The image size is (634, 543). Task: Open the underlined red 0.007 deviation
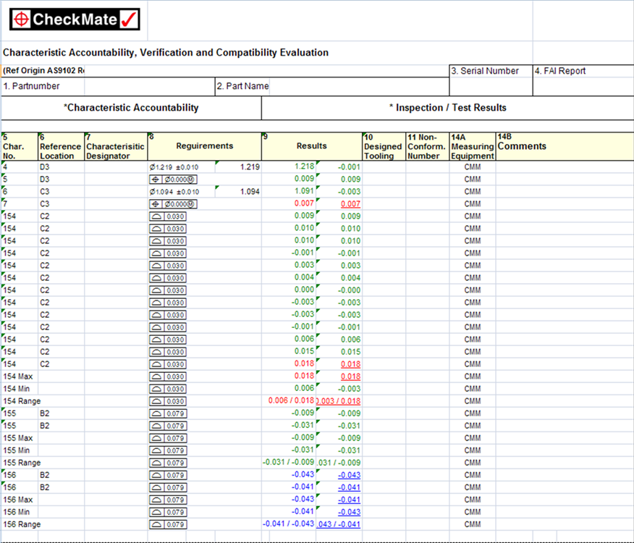point(350,204)
